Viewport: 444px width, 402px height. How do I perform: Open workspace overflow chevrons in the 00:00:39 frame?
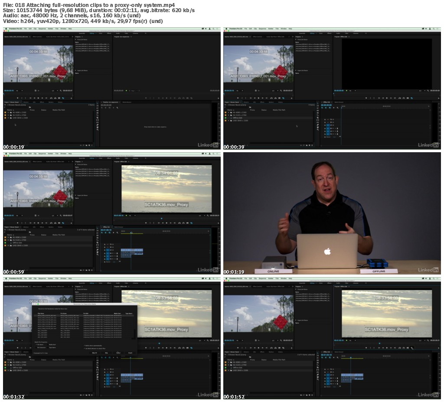tap(366, 33)
